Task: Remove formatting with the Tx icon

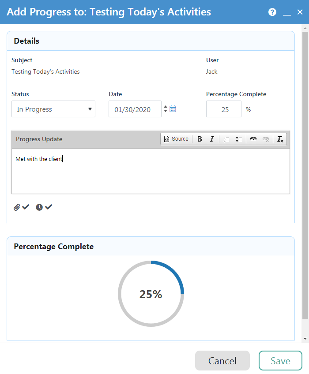Action: click(x=280, y=139)
